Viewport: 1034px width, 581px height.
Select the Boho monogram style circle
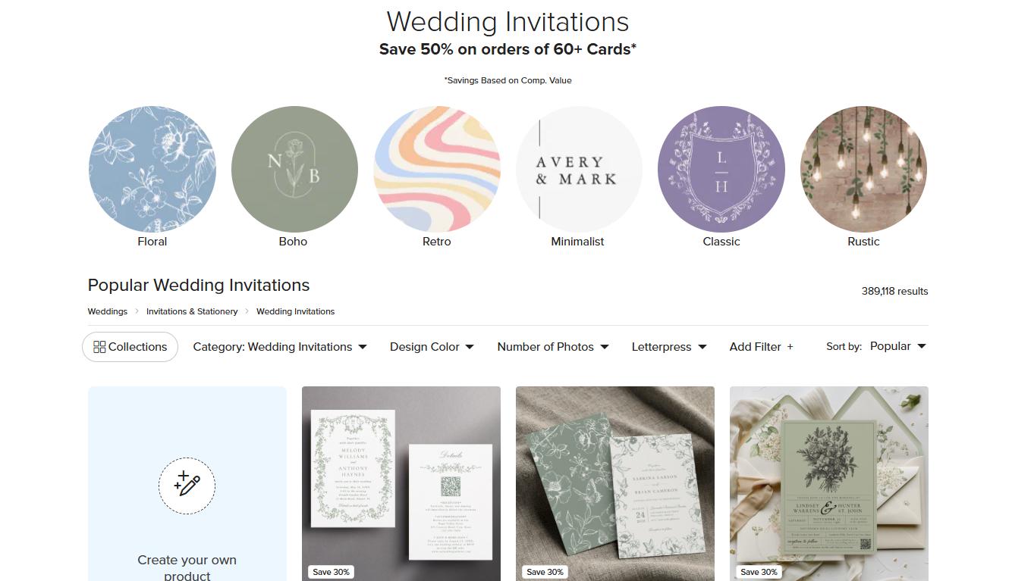pos(294,169)
